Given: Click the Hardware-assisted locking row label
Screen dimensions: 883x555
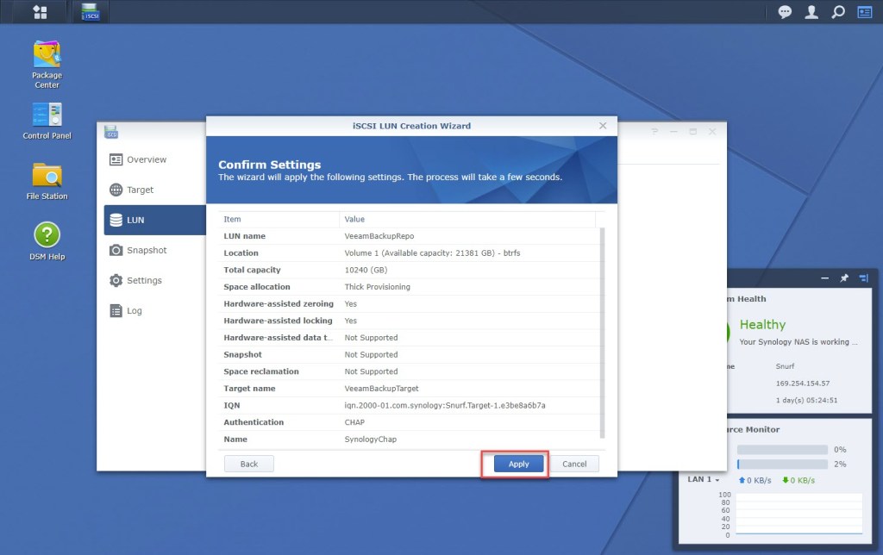Looking at the screenshot, I should click(278, 321).
